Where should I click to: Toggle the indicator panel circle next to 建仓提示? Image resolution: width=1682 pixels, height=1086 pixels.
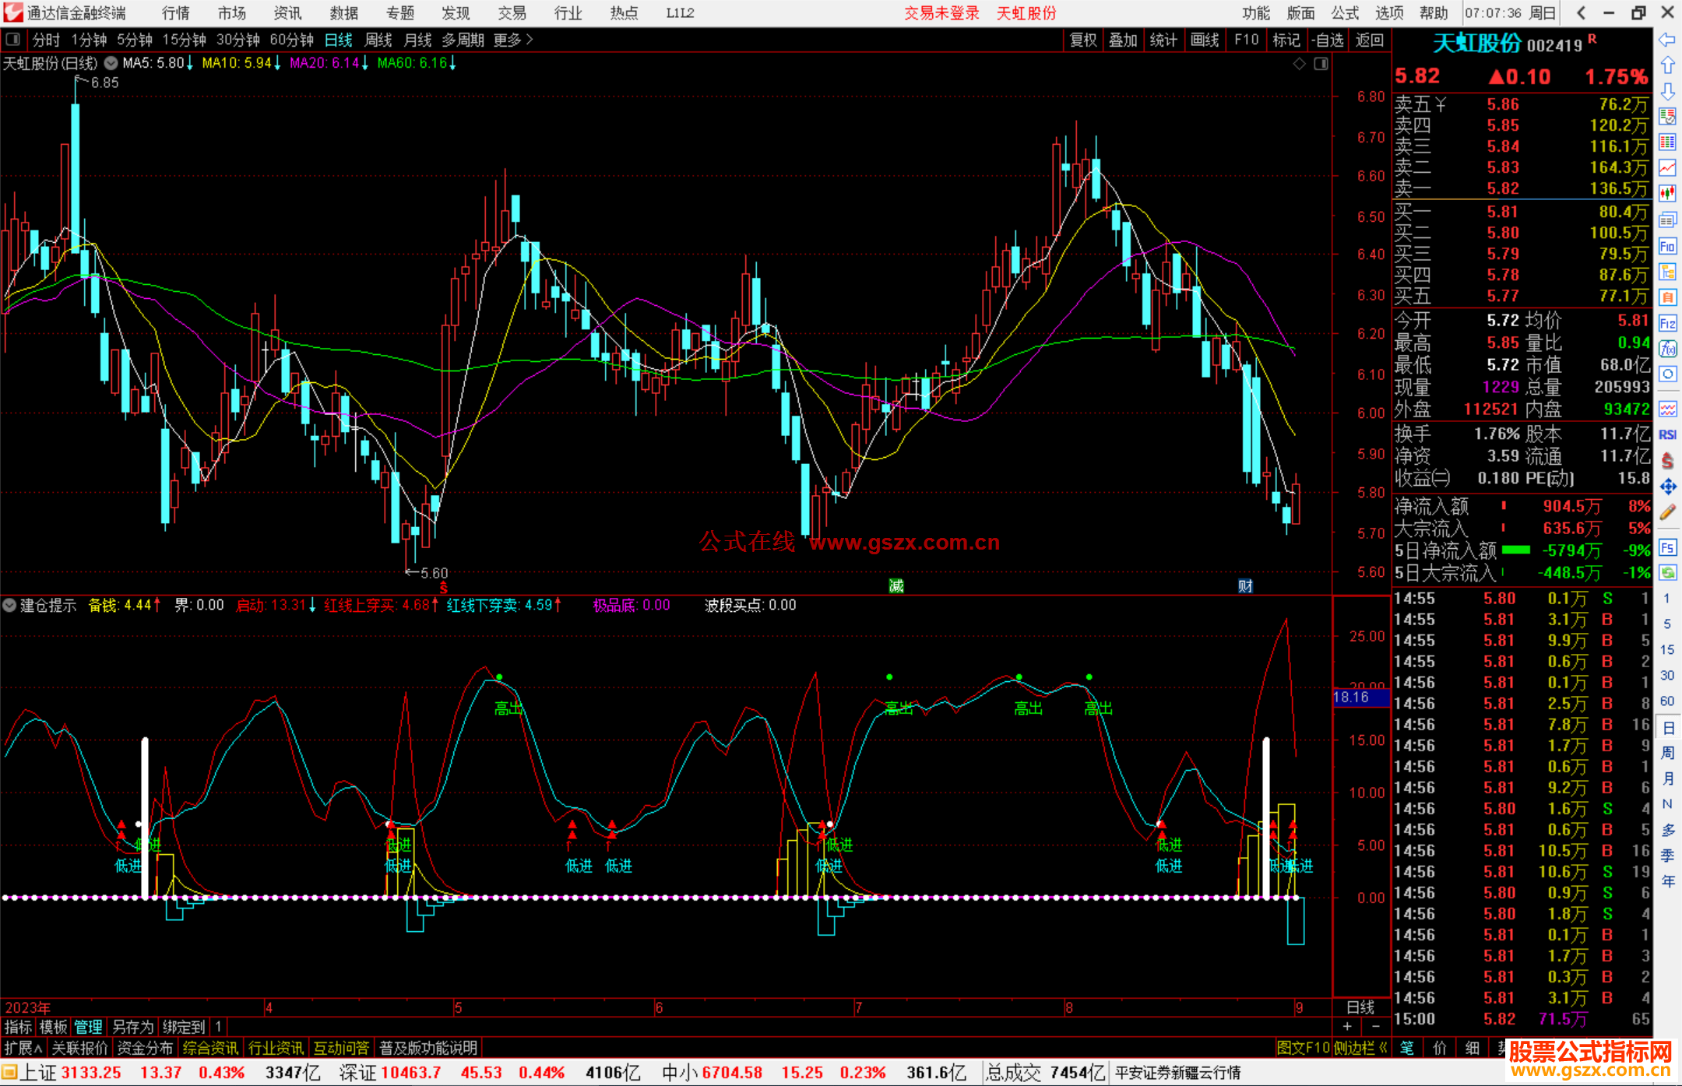9,605
